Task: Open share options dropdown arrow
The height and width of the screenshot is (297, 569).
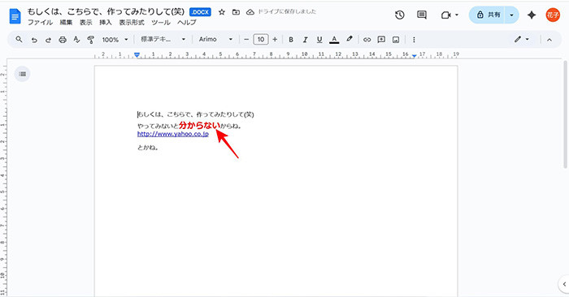Action: 511,15
